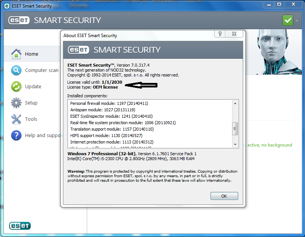Click the Windows 7 Professional (32-bit) text
The height and width of the screenshot is (237, 305).
(x=102, y=154)
